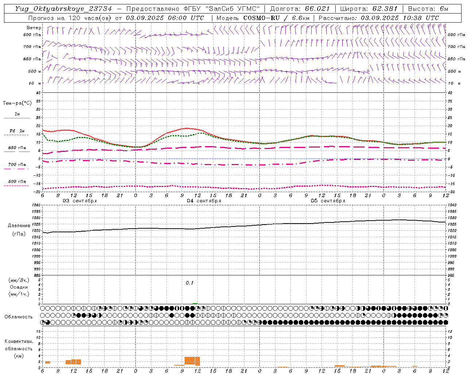Screen dimensions: 467x374
Task: Click the Ветер wind panel label
Action: pos(34,28)
